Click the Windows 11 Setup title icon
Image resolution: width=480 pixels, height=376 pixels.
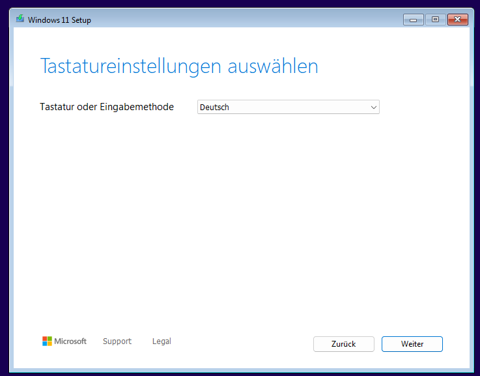coord(20,19)
